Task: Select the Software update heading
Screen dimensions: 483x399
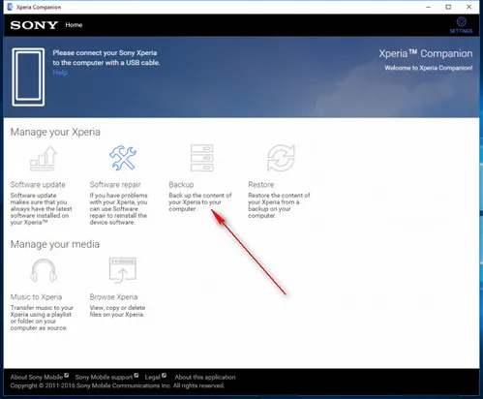Action: [38, 185]
